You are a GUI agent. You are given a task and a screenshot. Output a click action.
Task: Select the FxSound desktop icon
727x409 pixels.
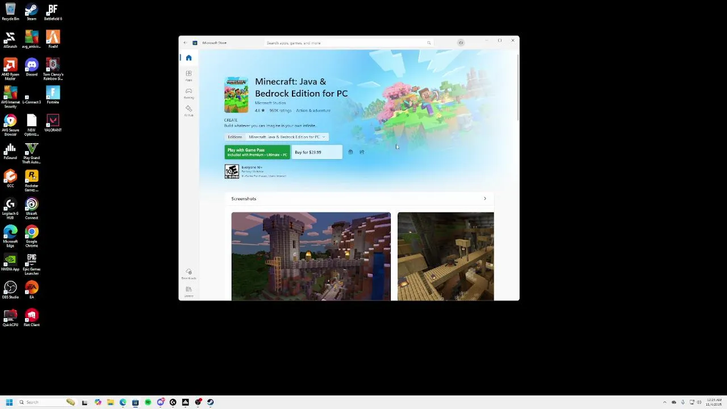coord(10,151)
